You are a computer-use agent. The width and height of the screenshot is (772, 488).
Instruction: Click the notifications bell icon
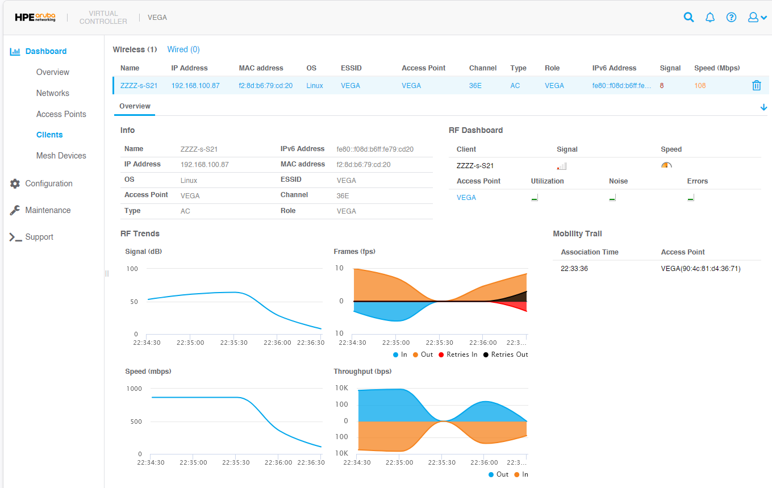pos(710,17)
